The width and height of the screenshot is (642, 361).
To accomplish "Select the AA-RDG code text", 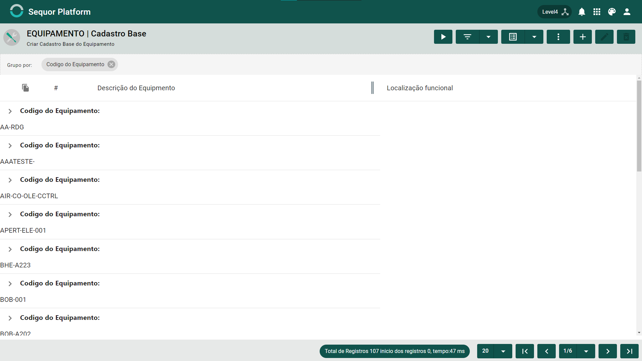I will pos(12,127).
